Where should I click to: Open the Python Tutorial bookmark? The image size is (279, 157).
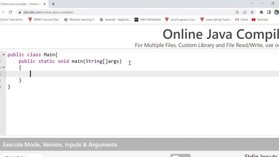(12, 20)
